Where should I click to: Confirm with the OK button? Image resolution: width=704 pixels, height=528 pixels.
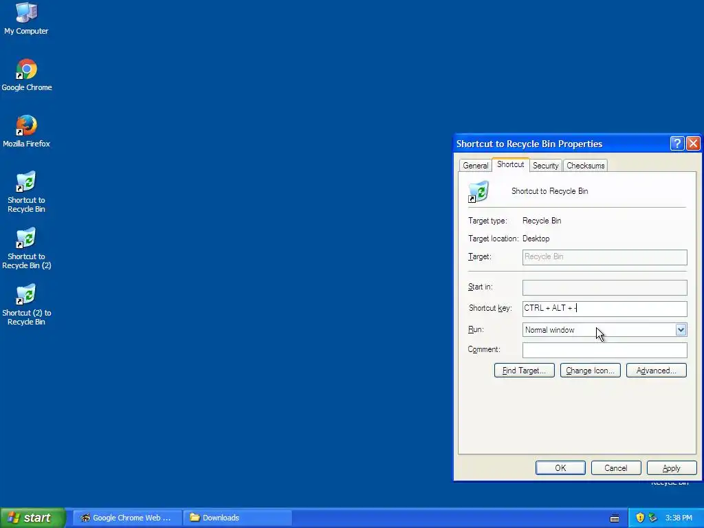pos(560,467)
